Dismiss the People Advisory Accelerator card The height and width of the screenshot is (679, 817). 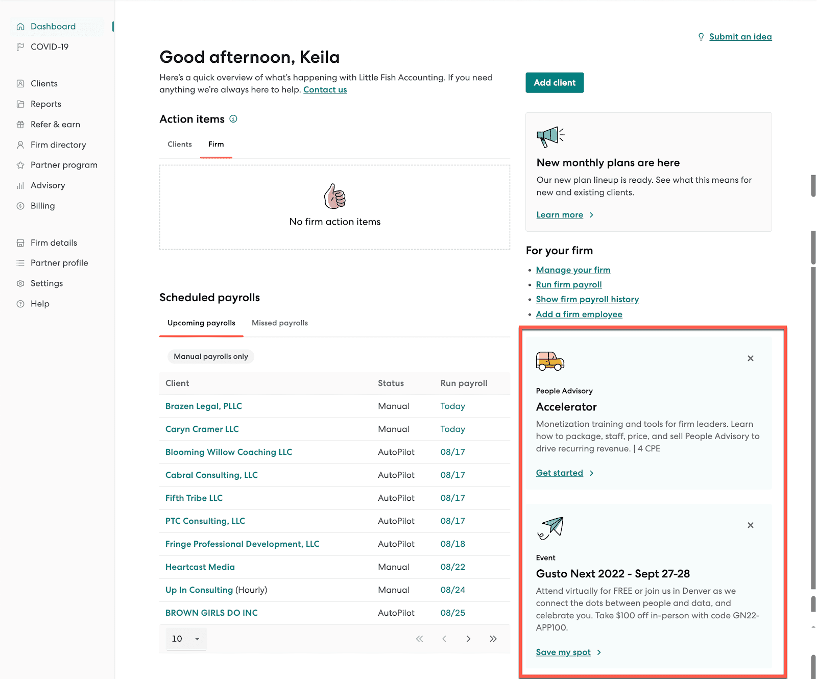click(751, 358)
